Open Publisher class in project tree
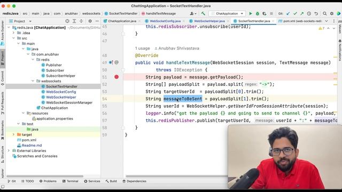Viewport: 342px width, 192px height. [x=54, y=65]
